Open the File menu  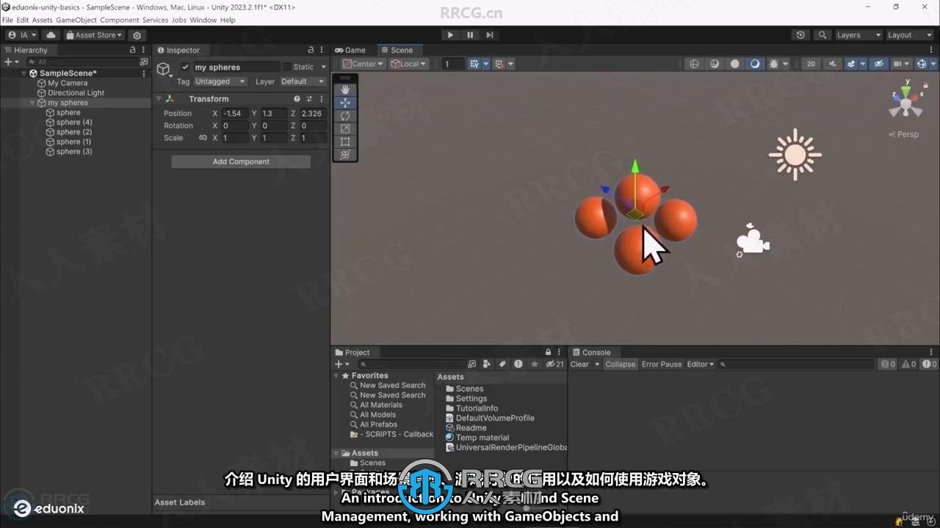[x=7, y=20]
